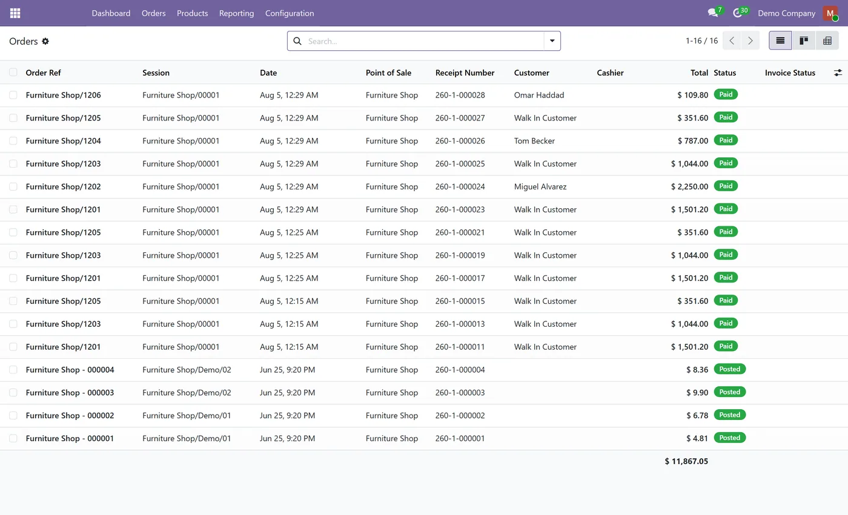The image size is (848, 515).
Task: Sort by Invoice Status column header
Action: tap(790, 73)
